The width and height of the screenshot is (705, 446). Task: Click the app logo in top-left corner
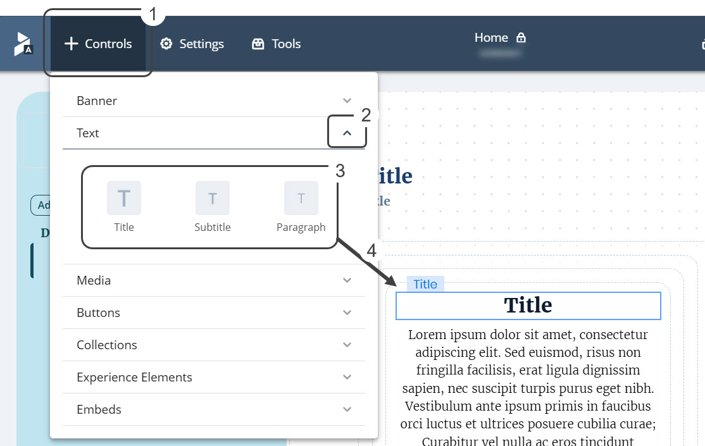22,44
